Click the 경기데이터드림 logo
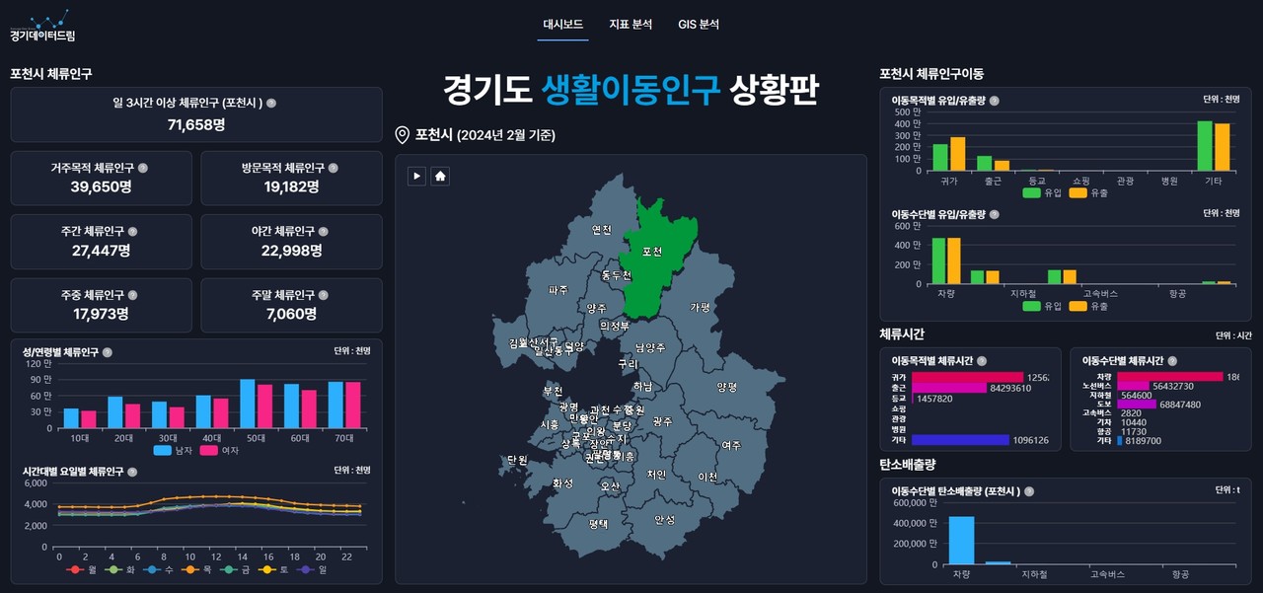 point(39,25)
